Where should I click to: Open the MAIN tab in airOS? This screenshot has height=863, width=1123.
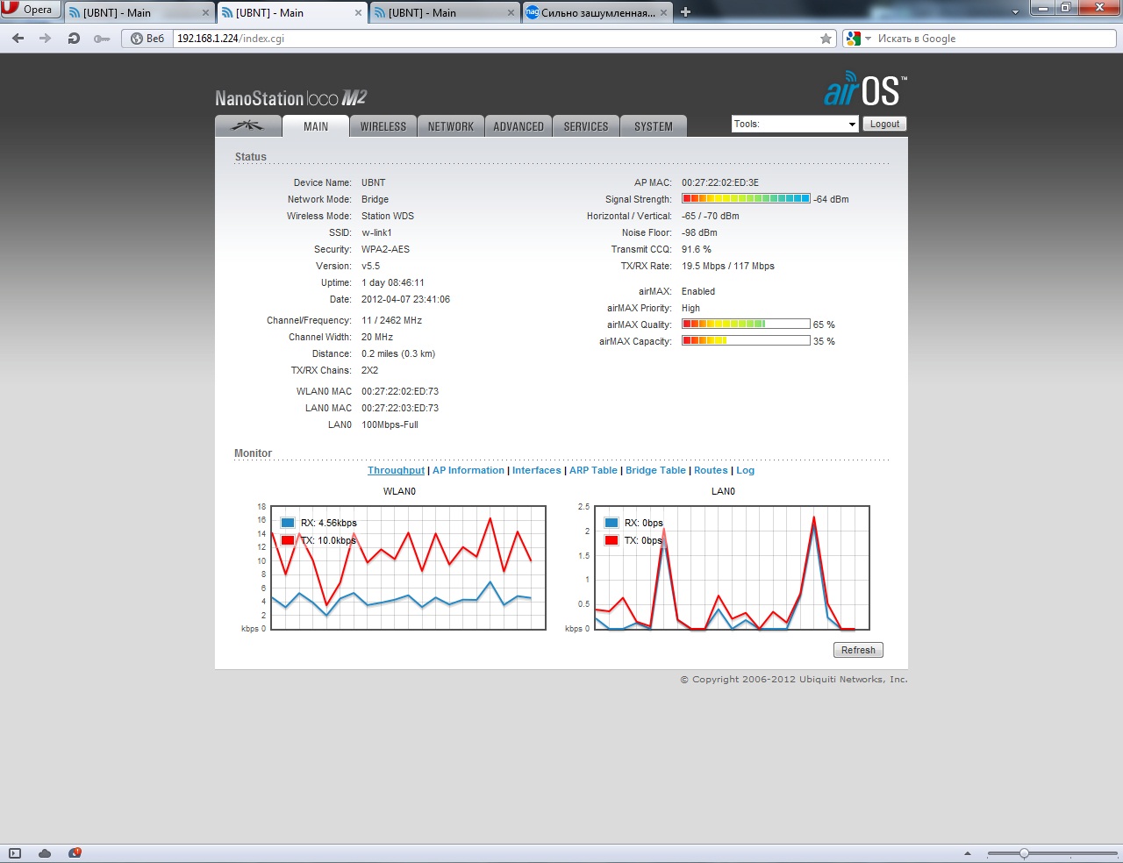coord(316,126)
